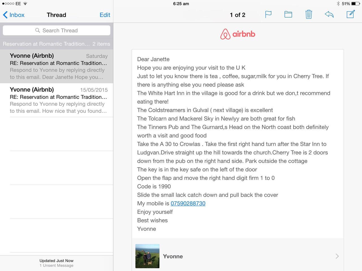Call mobile number 07590288730

188,204
